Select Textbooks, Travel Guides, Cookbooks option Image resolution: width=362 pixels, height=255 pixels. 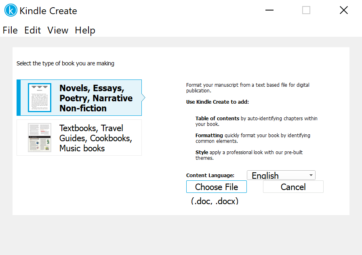click(79, 138)
